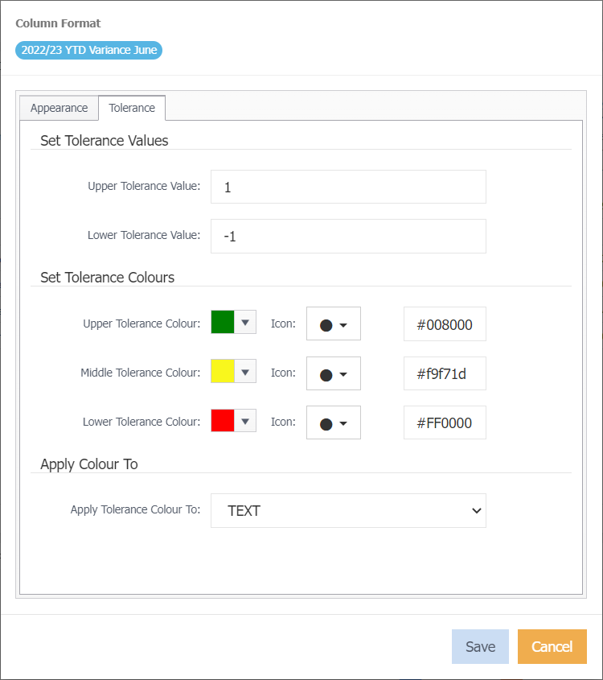
Task: Expand the Upper Tolerance Colour dropdown arrow
Action: tap(246, 323)
